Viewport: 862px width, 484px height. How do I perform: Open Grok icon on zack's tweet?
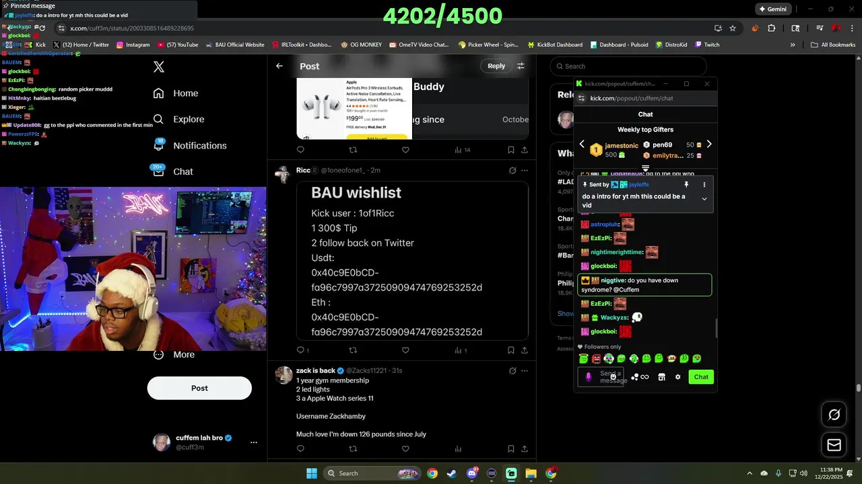[x=512, y=370]
